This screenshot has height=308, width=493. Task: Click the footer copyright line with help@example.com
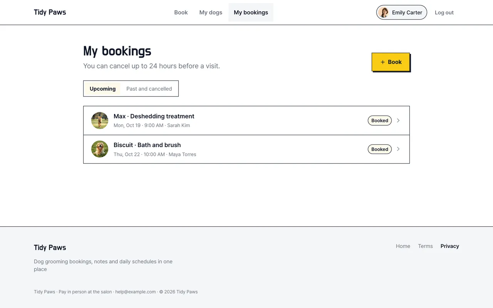116,292
